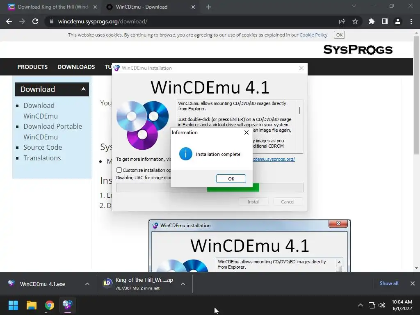Click the WinCDEmu installer taskbar icon
Viewport: 420px width, 315px height.
(x=68, y=305)
